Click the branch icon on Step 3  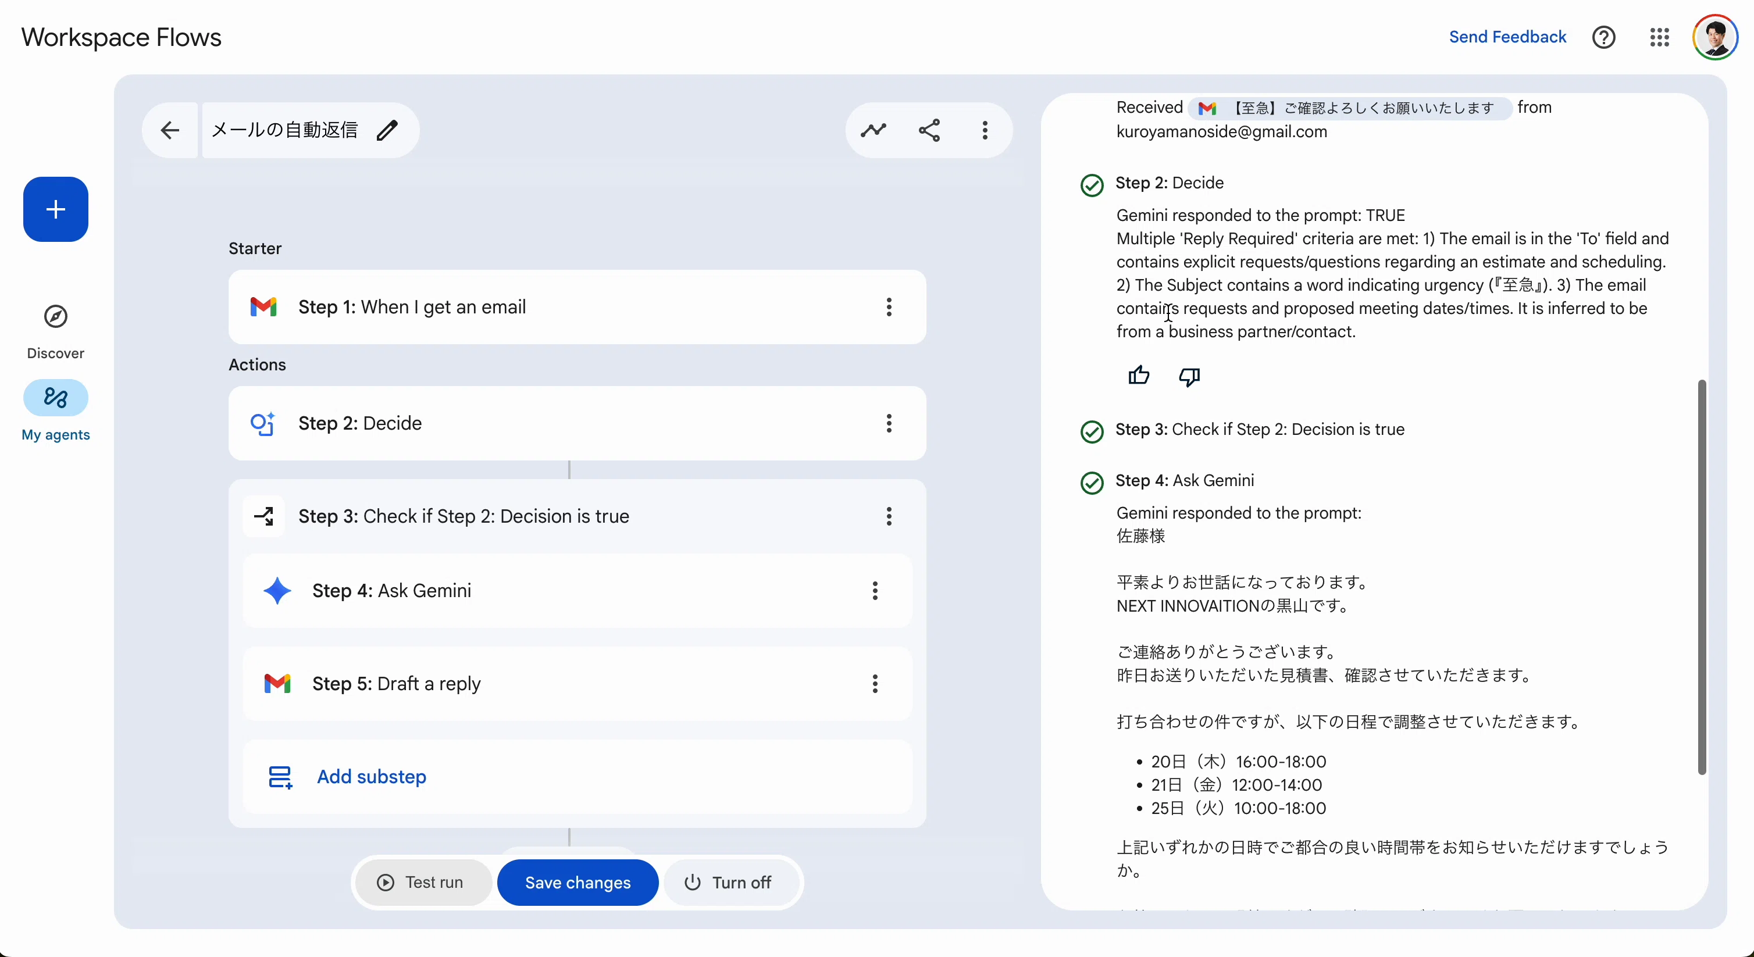click(x=263, y=517)
